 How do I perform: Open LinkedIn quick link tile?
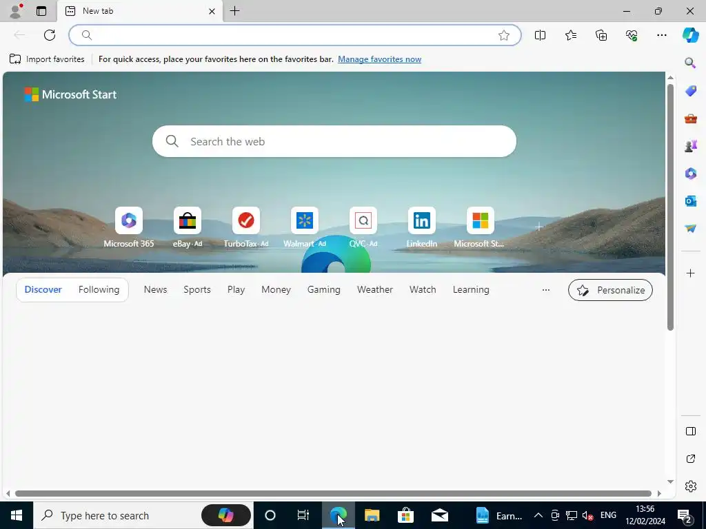[x=421, y=227]
